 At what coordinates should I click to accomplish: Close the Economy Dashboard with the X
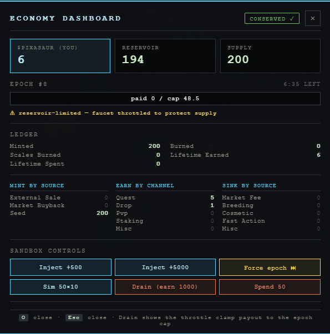click(x=312, y=18)
